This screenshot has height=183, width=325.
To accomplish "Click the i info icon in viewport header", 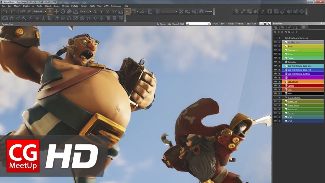I will (x=261, y=24).
